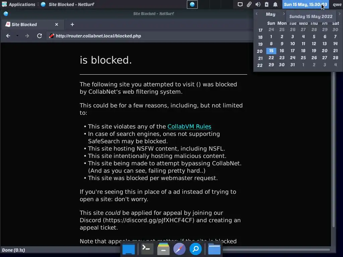Select May 16 in the calendar
This screenshot has width=343, height=257.
282,51
